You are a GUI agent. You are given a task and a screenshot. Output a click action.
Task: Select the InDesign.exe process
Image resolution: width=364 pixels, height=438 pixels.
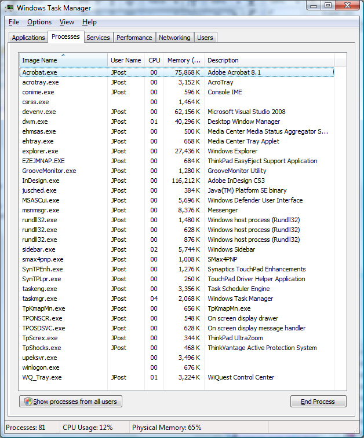point(177,181)
